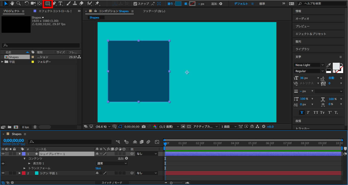Viewport: 348px width, 185px height.
Task: Take a snapshot with the camera icon
Action: pos(144,126)
